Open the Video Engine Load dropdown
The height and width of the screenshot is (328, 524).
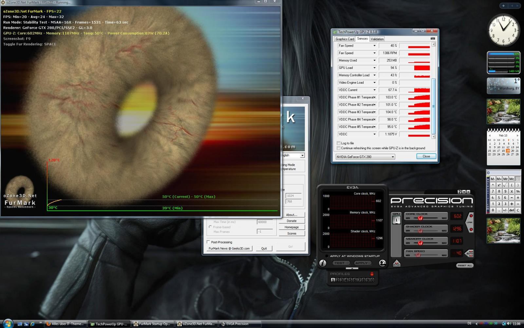pyautogui.click(x=375, y=82)
